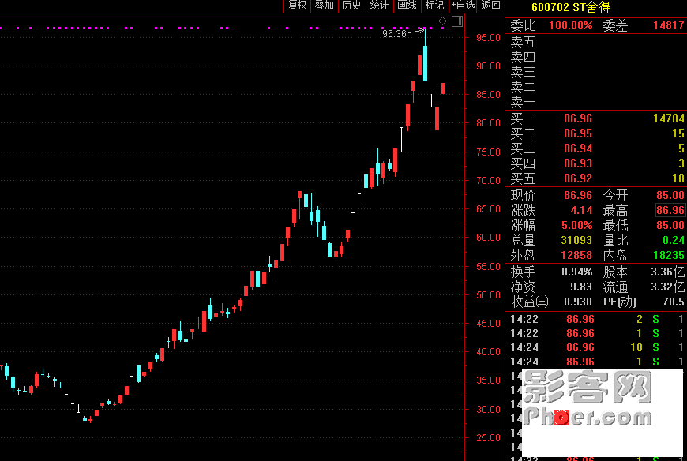Viewport: 687px width, 461px height.
Task: Click PE(动) value 70.5
Action: click(x=674, y=302)
